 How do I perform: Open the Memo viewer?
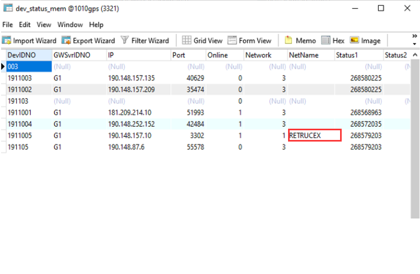[300, 41]
